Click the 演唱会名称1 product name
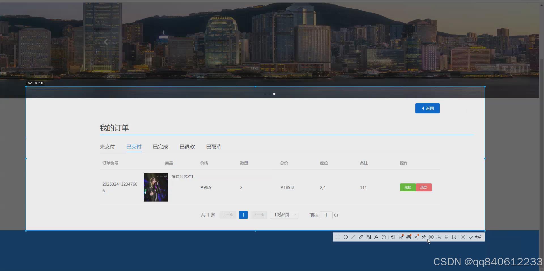Image resolution: width=544 pixels, height=271 pixels. [x=182, y=177]
